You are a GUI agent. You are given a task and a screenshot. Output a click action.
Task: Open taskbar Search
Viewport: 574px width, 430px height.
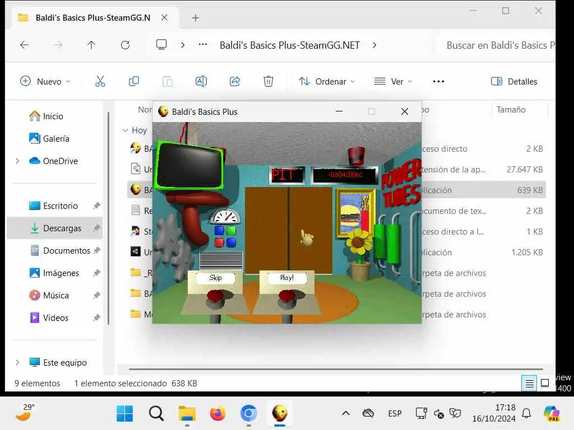click(156, 414)
